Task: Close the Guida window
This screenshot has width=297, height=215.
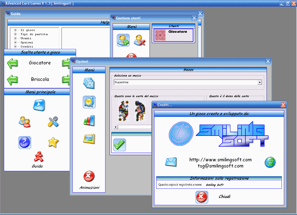Action: point(200,13)
